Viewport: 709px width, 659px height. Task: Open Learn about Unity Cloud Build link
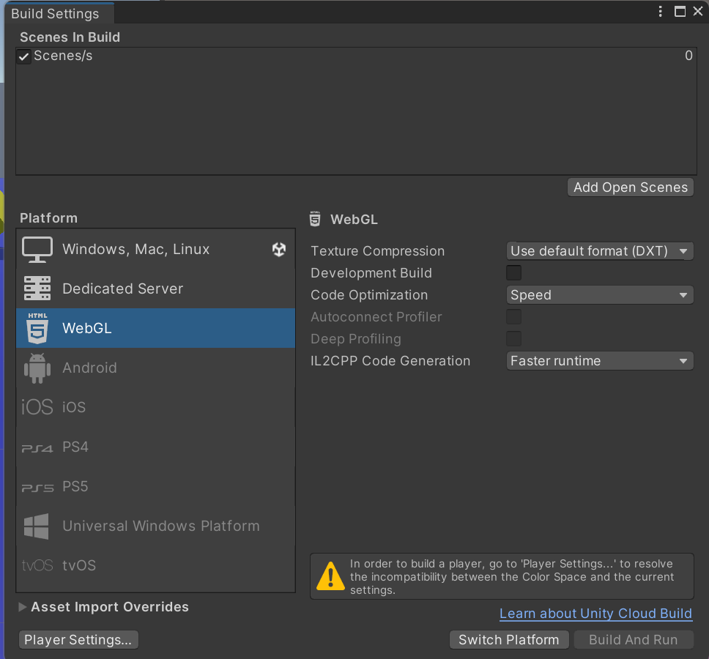[x=595, y=614]
